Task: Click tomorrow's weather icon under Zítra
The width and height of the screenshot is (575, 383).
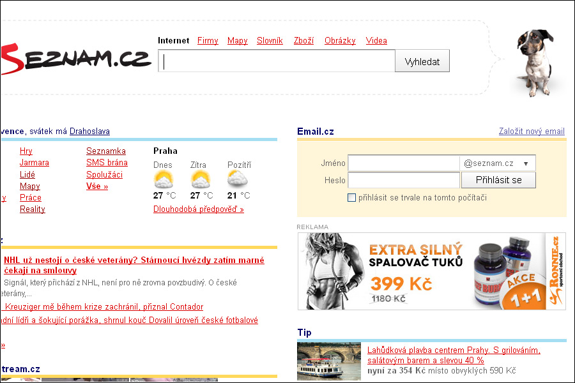Action: pos(201,179)
